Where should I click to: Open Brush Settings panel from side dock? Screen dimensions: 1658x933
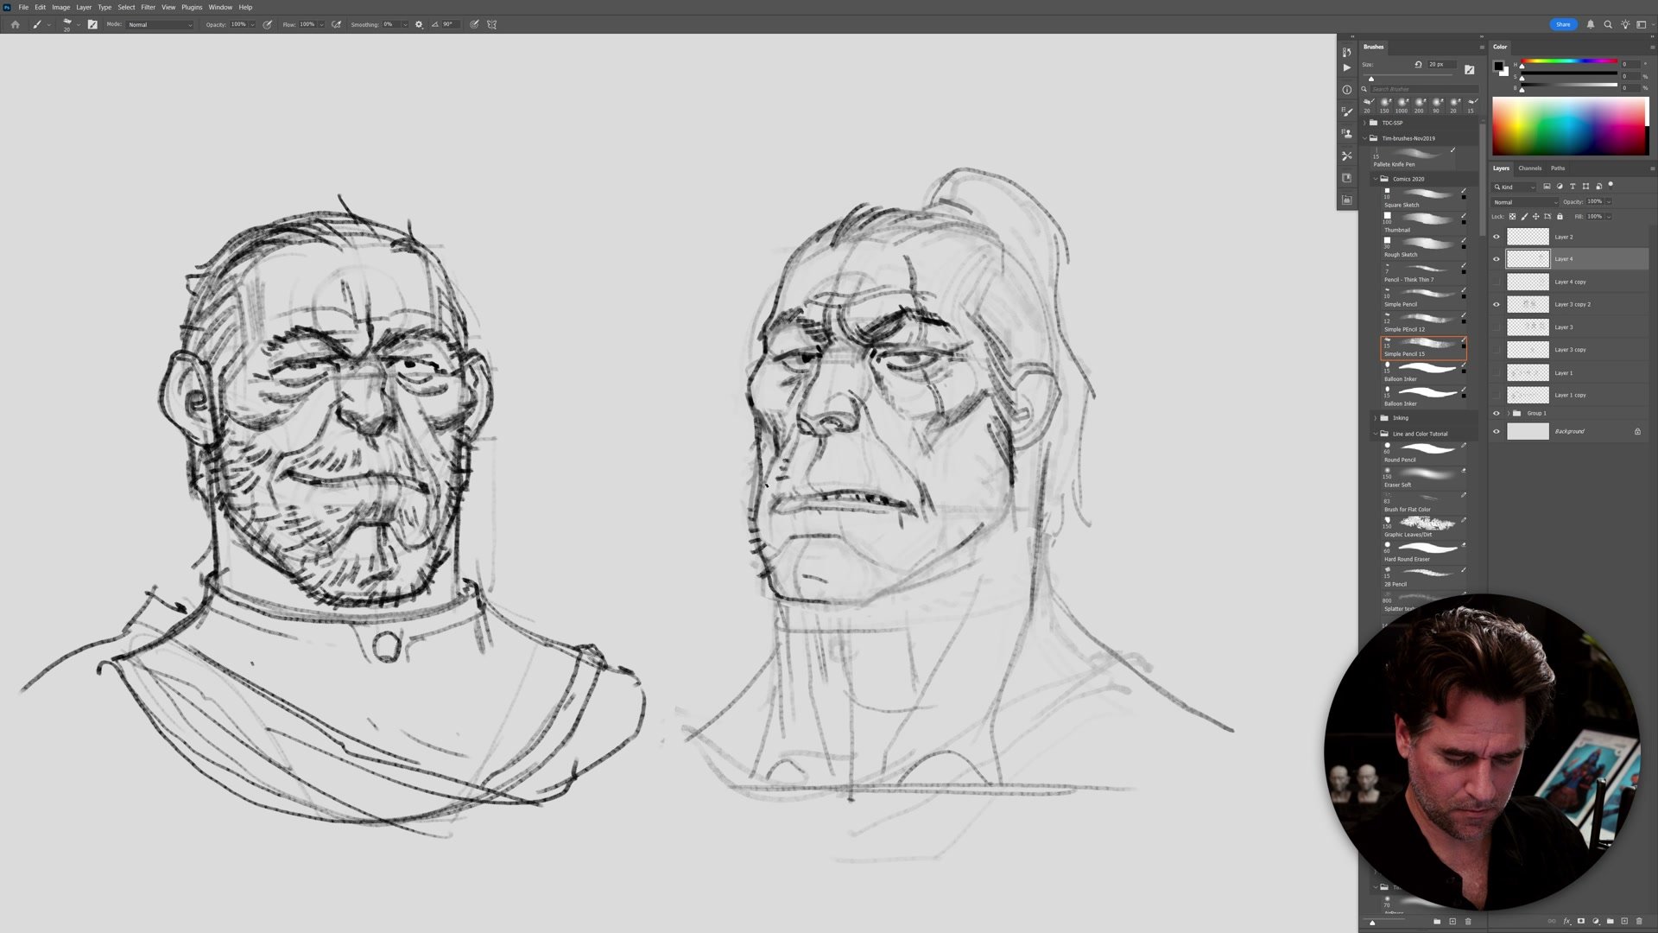1347,111
